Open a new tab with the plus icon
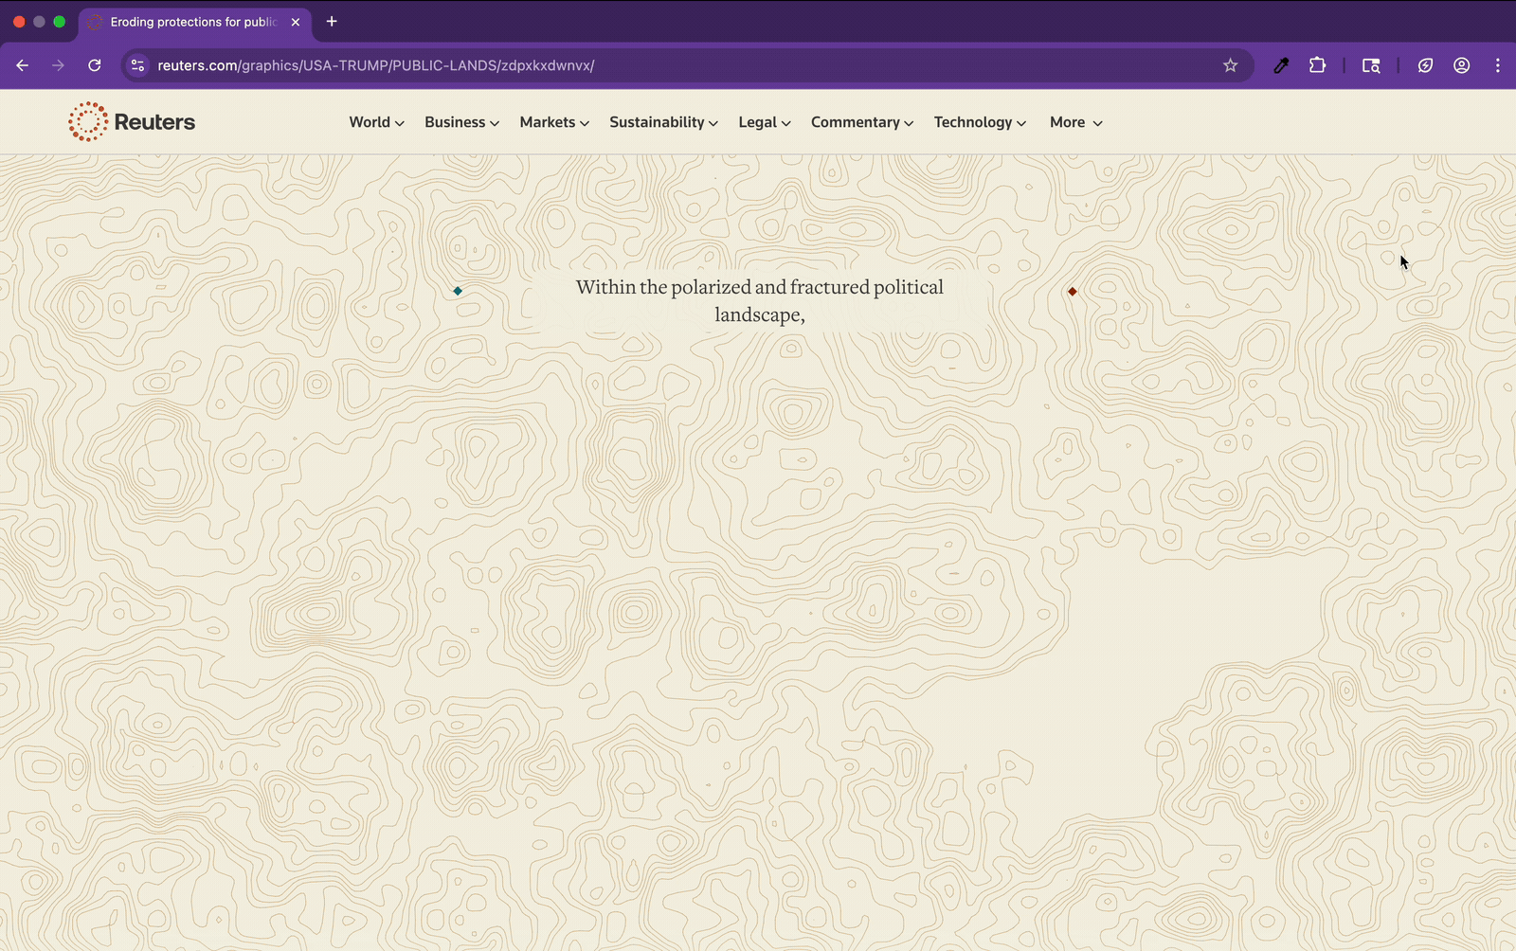 point(332,21)
